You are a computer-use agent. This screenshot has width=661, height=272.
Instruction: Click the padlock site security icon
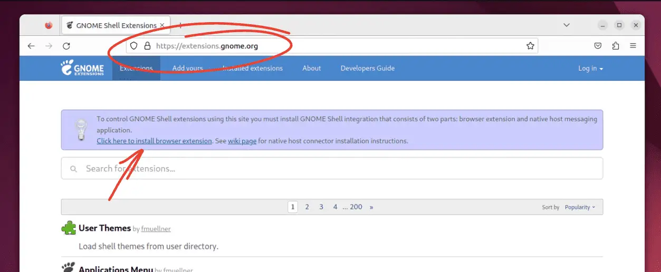[x=147, y=46]
